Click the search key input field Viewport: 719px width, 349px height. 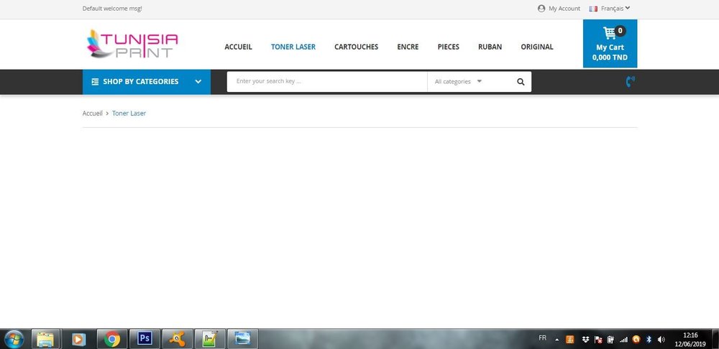[327, 82]
